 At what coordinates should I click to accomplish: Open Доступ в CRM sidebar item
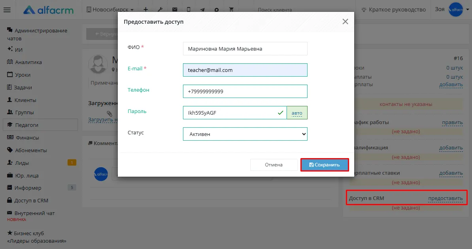point(27,200)
